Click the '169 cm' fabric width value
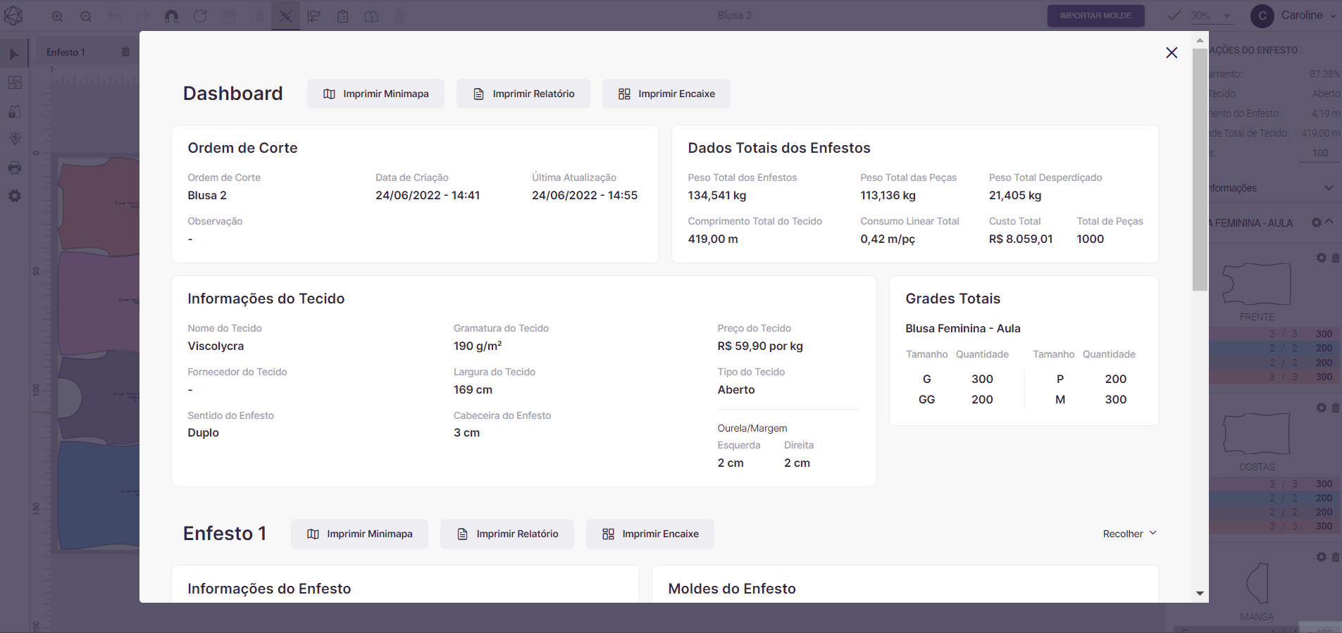 (473, 390)
